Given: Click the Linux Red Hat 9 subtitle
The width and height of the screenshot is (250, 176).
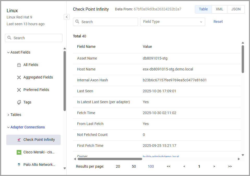Looking at the screenshot, I should pos(19,17).
